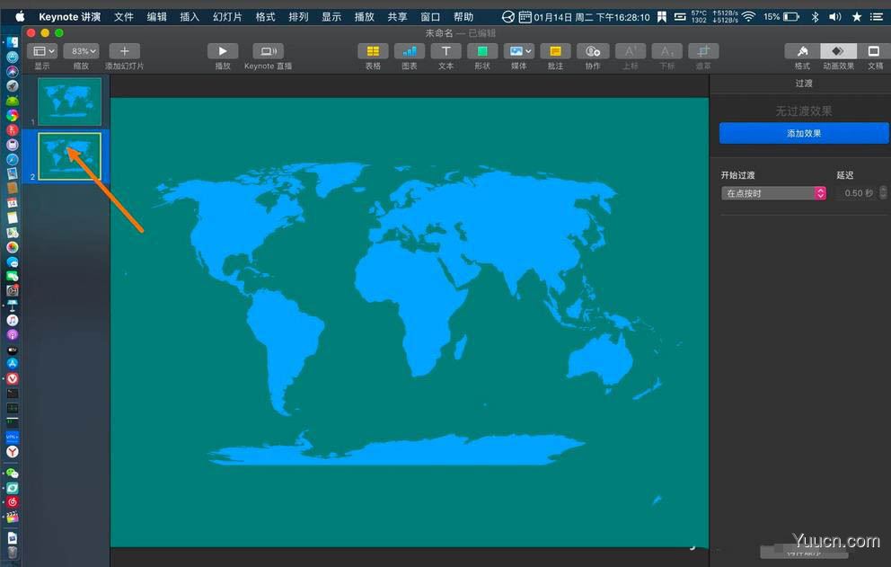Open the Keynote 讲演 application menu
This screenshot has width=891, height=567.
[69, 16]
